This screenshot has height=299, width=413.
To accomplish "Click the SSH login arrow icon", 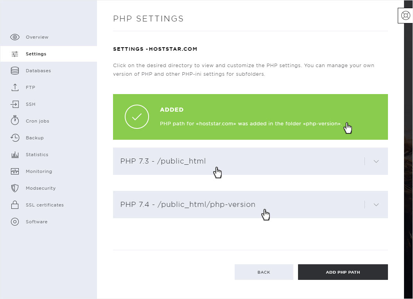I will click(x=15, y=104).
